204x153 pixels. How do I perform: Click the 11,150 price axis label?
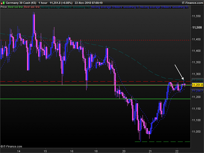pos(196,109)
